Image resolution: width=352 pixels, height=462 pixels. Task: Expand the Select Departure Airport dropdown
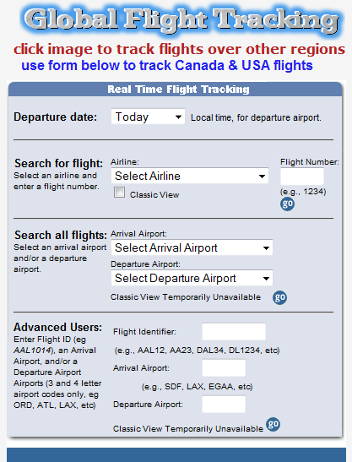(192, 278)
